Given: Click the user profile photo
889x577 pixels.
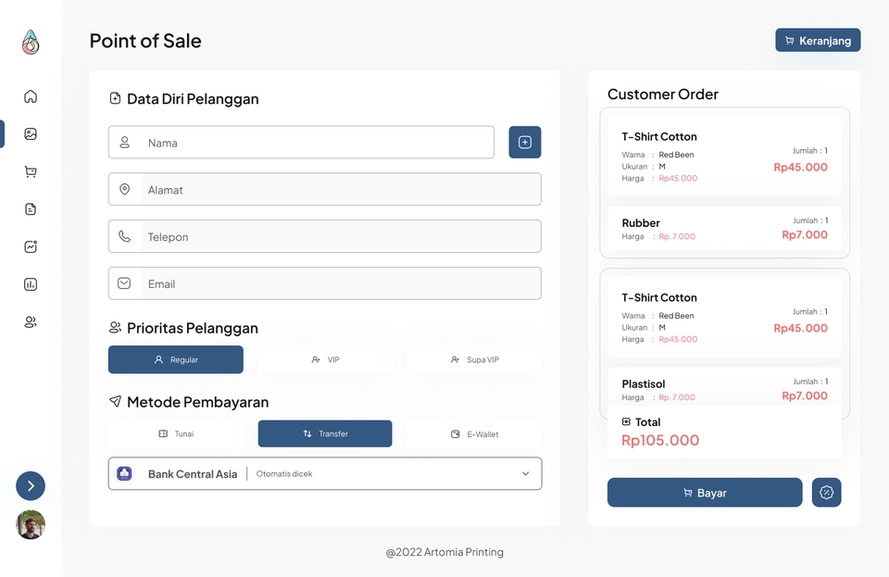Looking at the screenshot, I should click(x=31, y=524).
